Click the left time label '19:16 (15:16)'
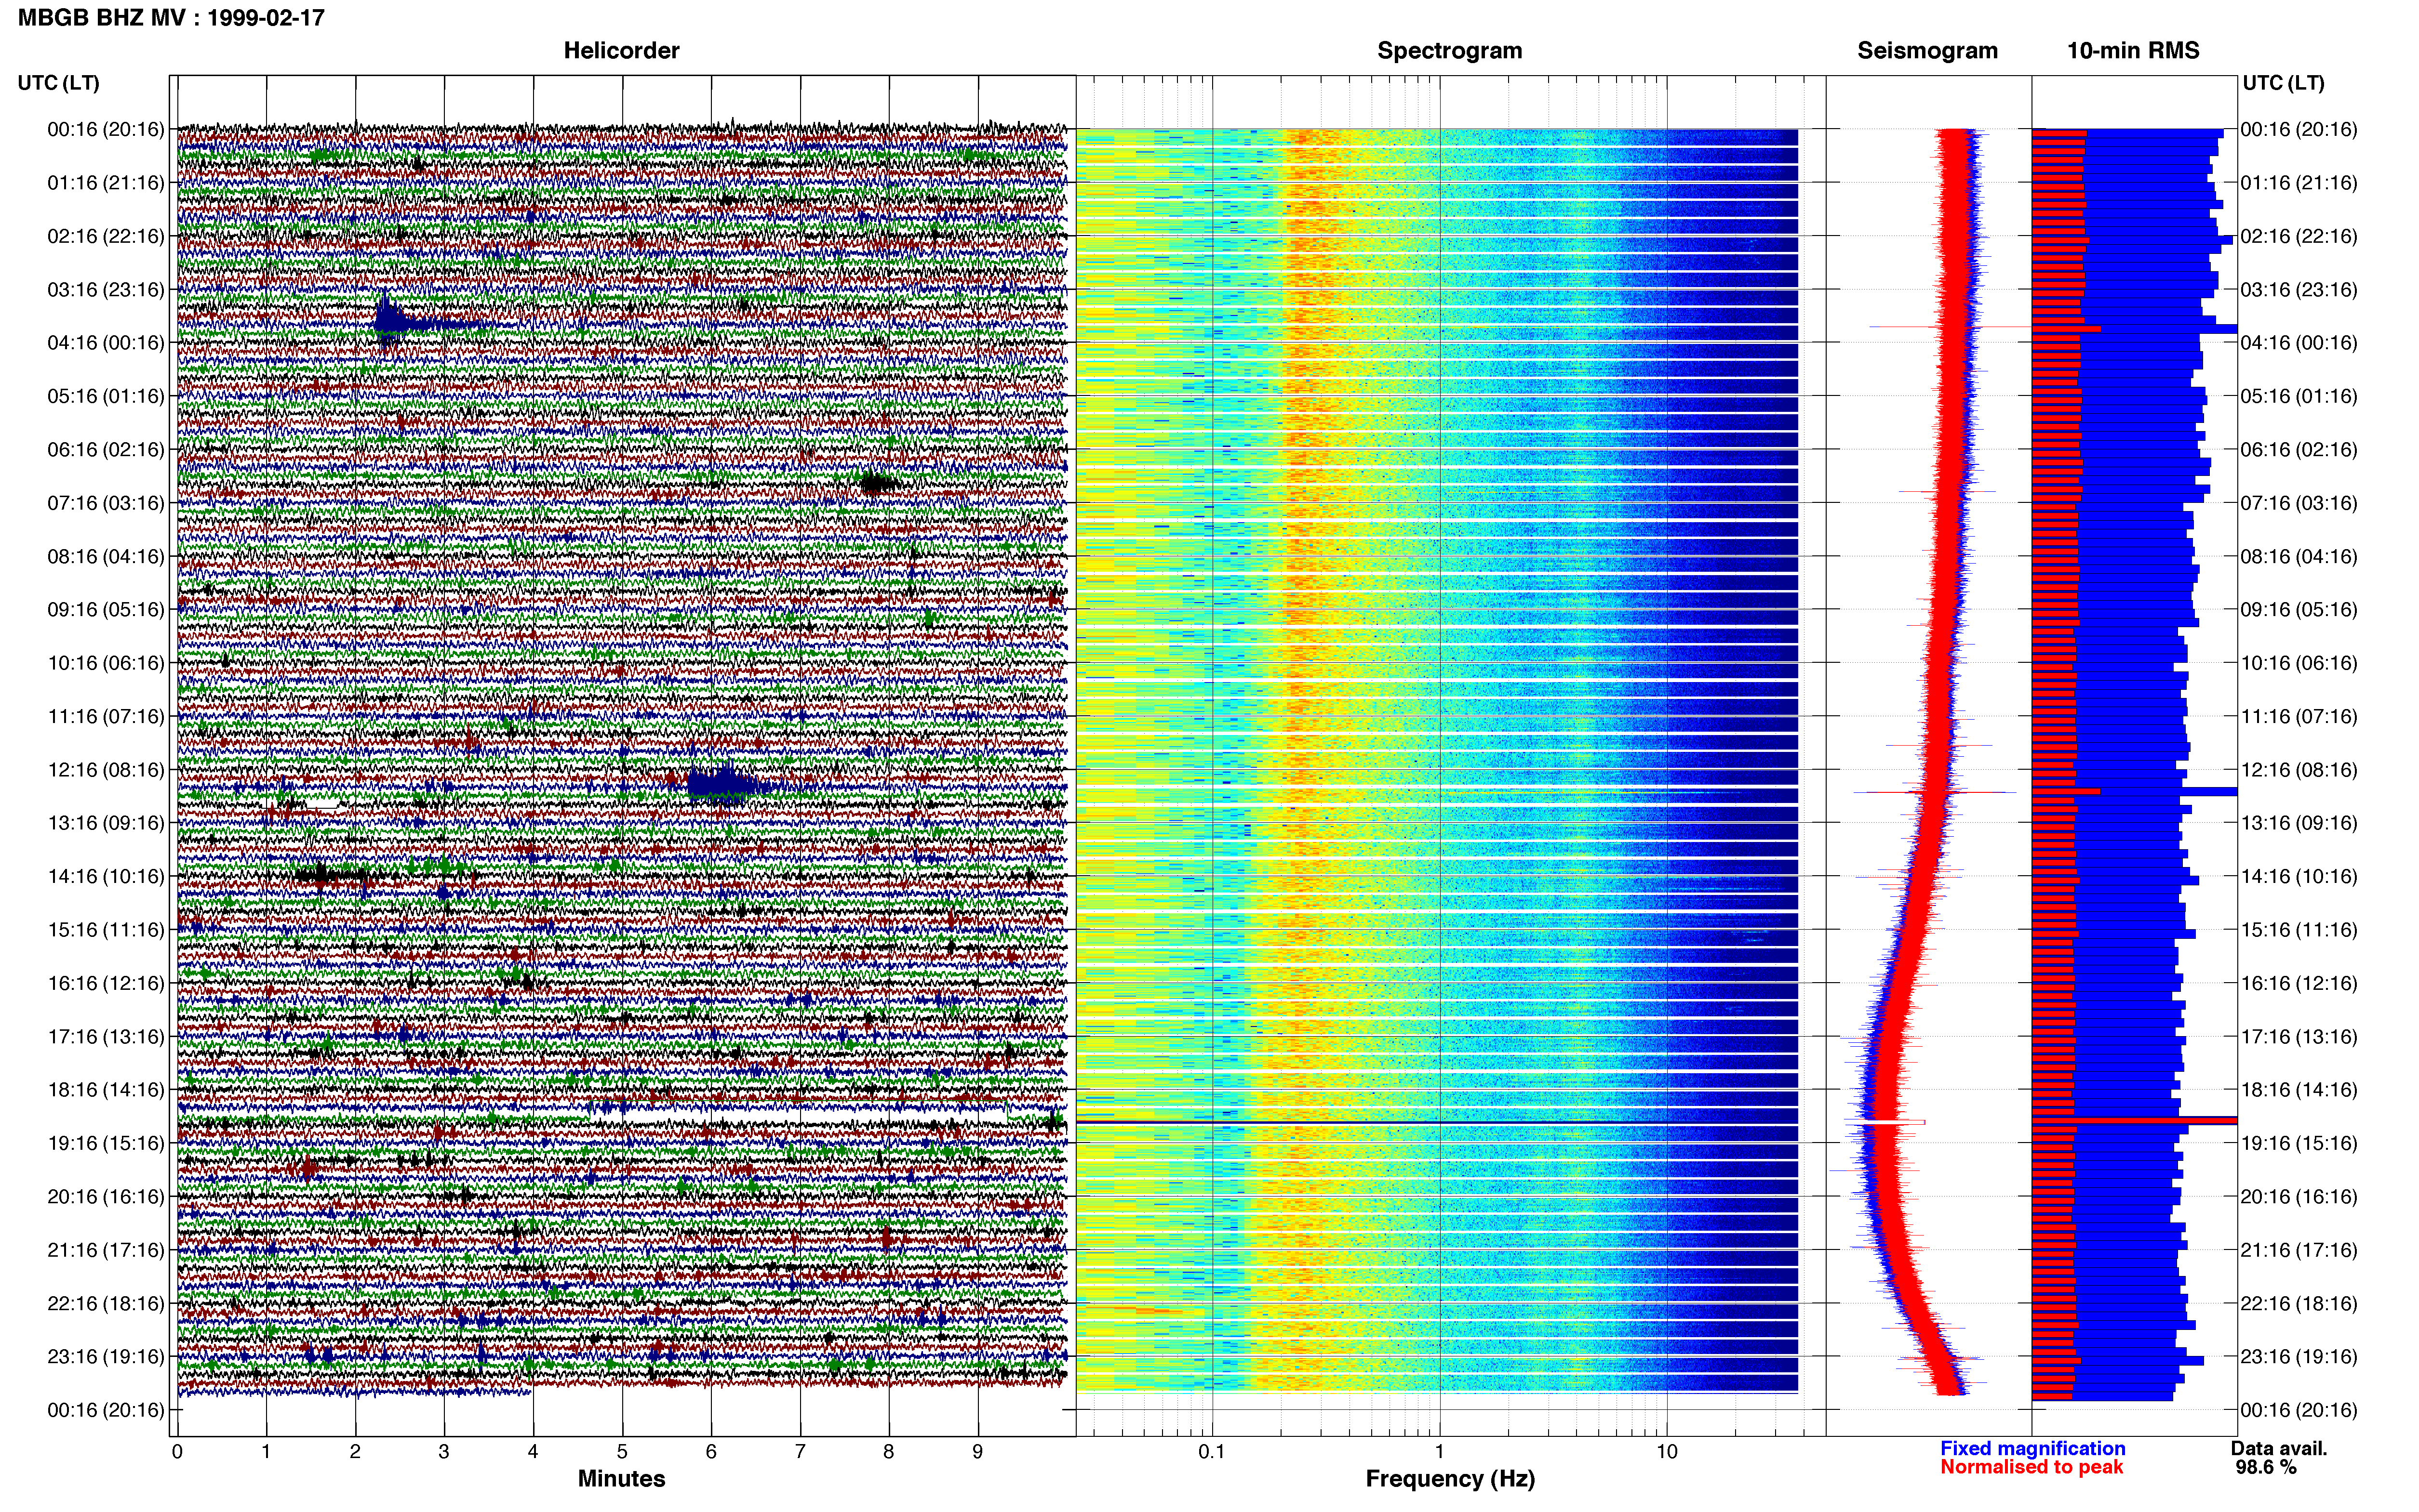 tap(106, 1143)
